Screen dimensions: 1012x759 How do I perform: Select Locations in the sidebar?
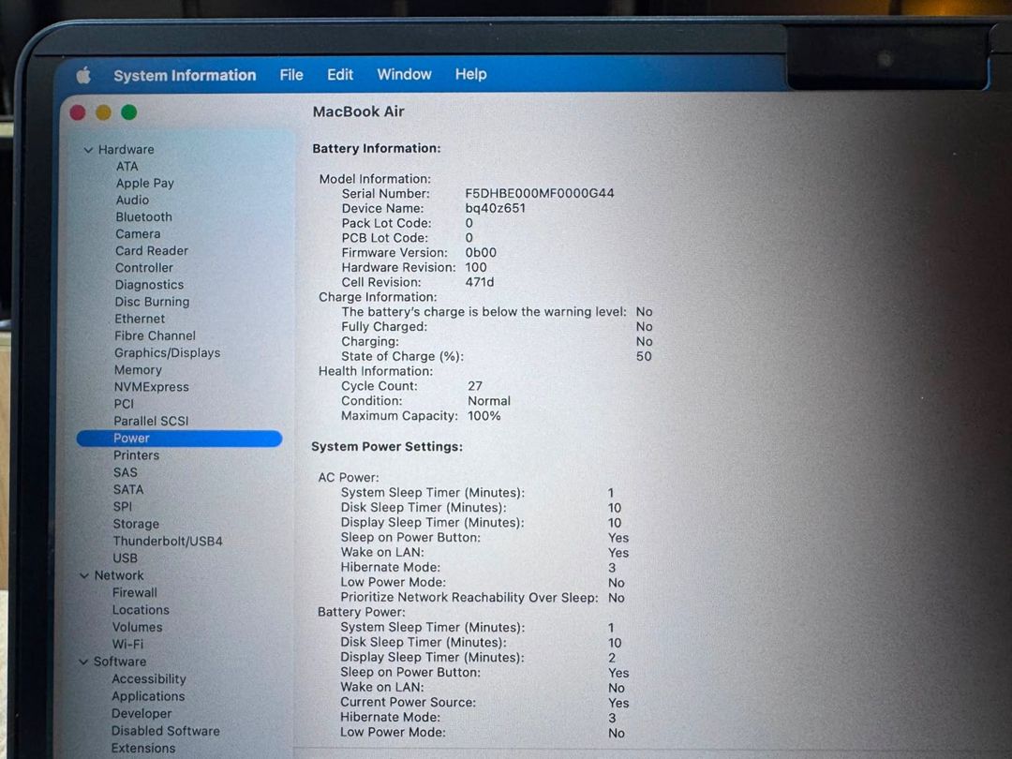tap(141, 610)
